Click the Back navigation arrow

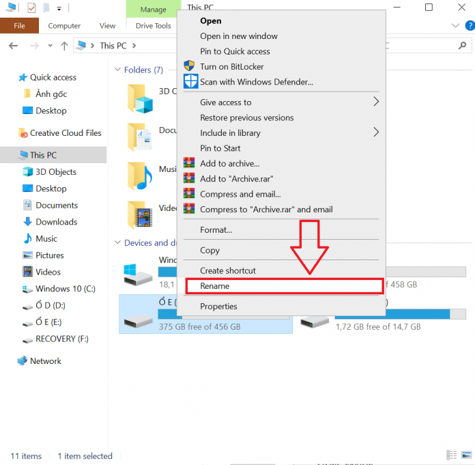point(13,46)
